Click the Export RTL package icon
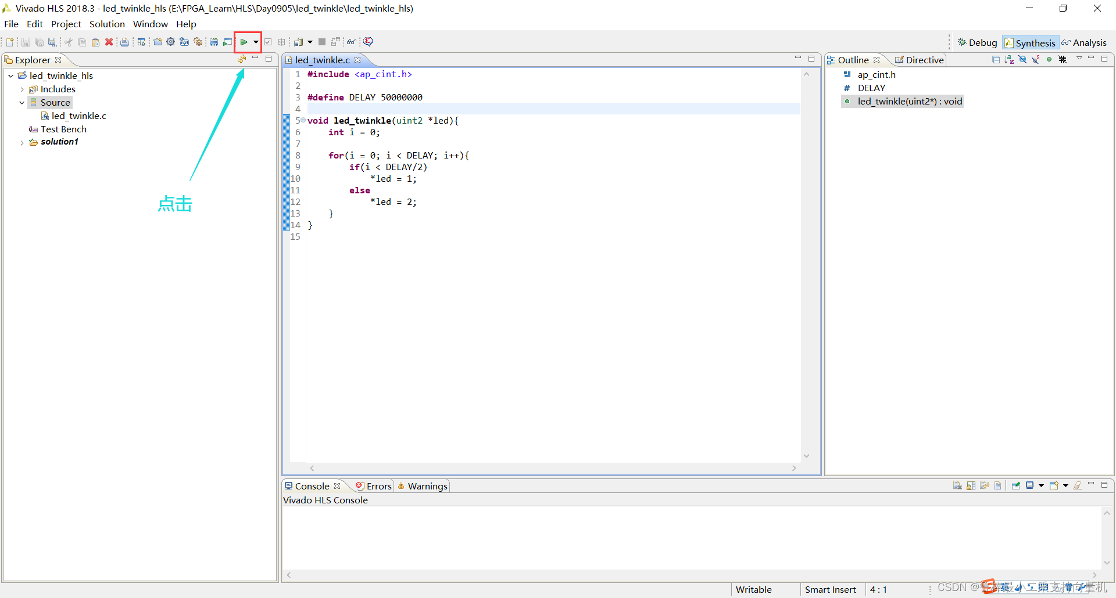The width and height of the screenshot is (1116, 598). click(298, 42)
